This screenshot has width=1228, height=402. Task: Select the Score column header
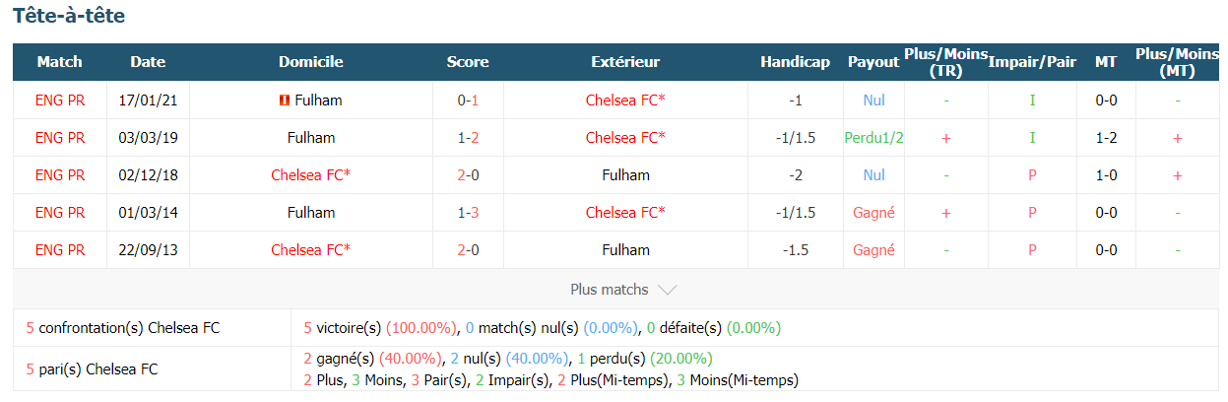click(x=468, y=62)
